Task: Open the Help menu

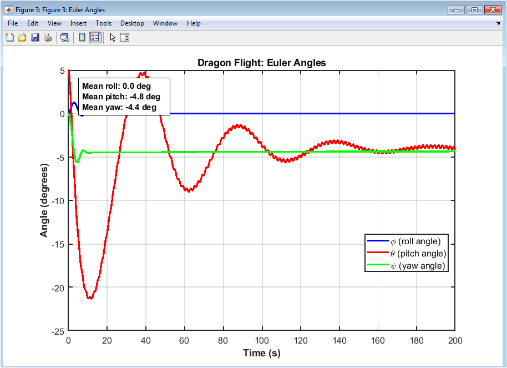Action: tap(194, 23)
